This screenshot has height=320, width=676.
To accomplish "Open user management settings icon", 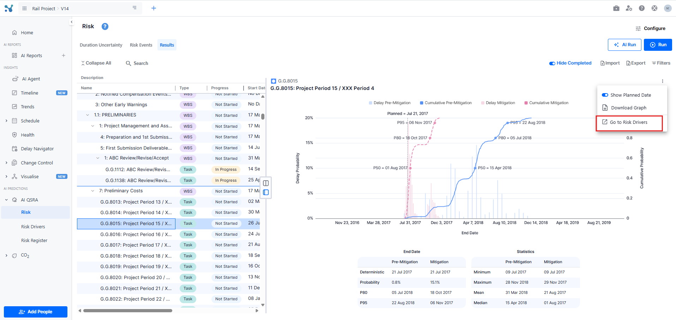I will 629,8.
